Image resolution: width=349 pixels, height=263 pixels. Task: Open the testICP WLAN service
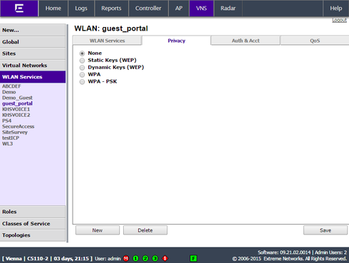(x=11, y=138)
